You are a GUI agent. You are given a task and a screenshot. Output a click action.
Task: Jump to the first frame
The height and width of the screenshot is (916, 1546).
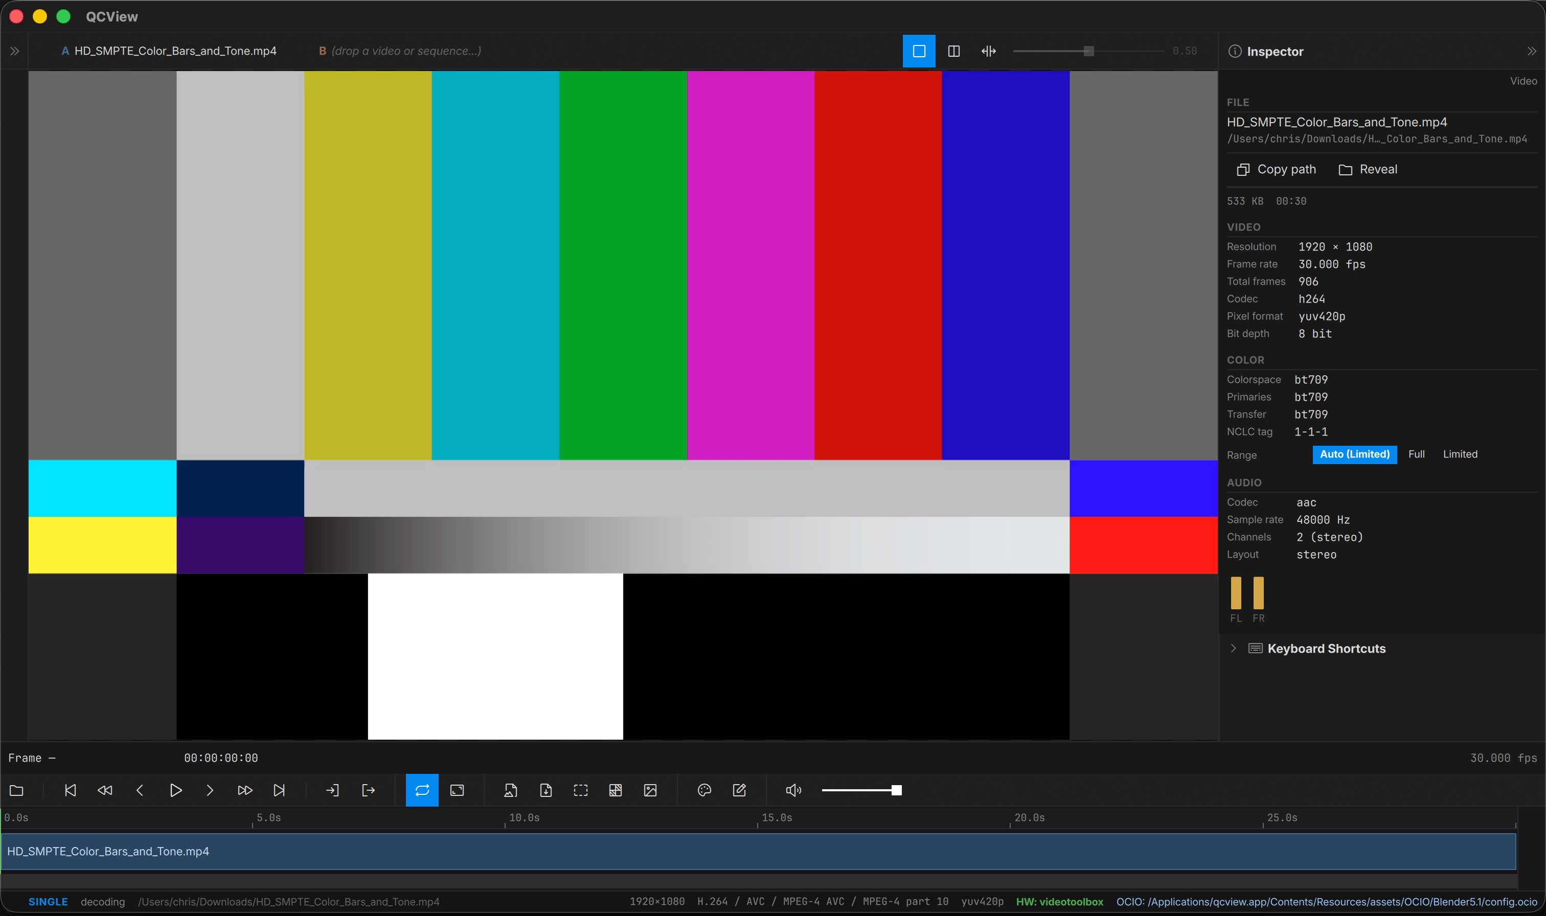(x=71, y=790)
